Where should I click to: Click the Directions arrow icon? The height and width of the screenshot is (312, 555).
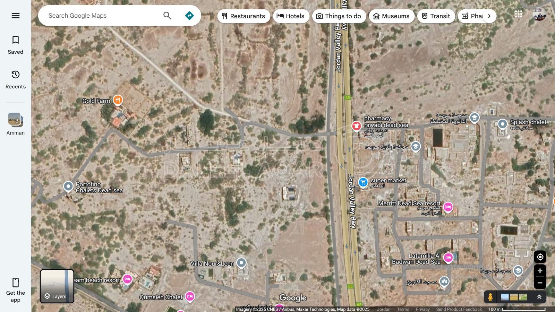pyautogui.click(x=189, y=16)
